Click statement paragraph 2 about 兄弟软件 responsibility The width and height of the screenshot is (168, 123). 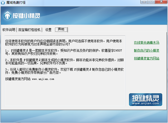pos(64,61)
